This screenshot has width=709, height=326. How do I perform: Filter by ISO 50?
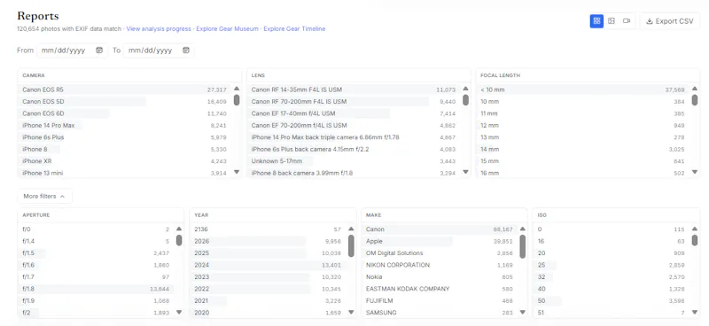pyautogui.click(x=611, y=300)
